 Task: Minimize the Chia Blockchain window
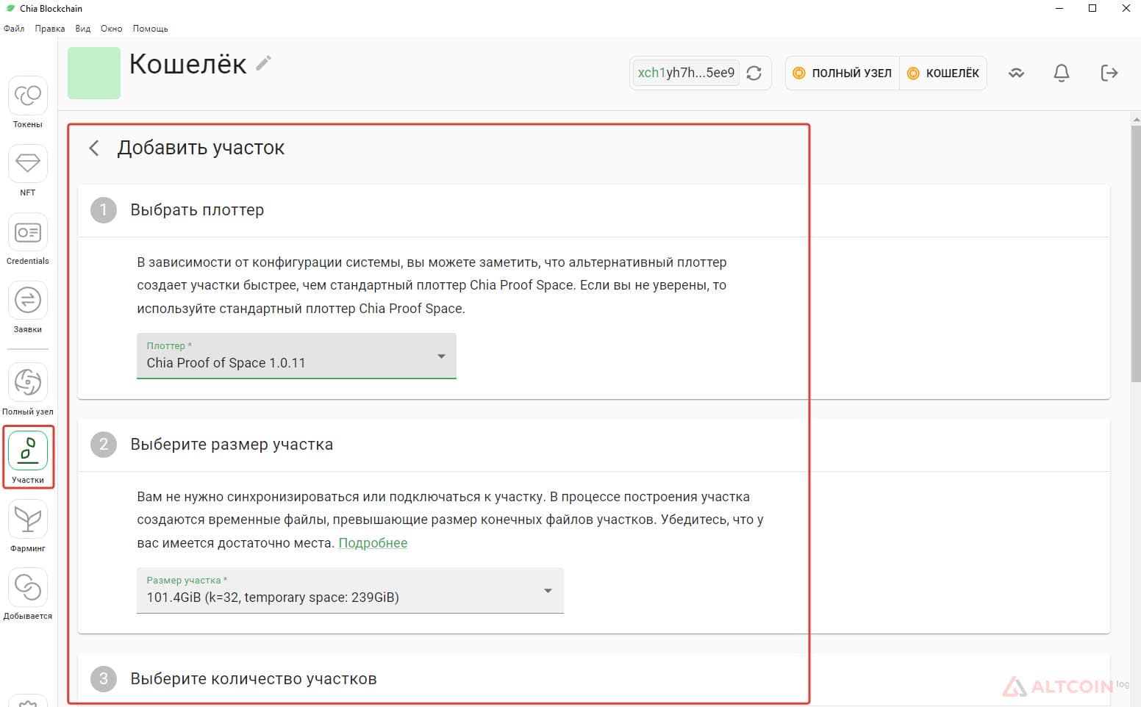tap(1059, 9)
